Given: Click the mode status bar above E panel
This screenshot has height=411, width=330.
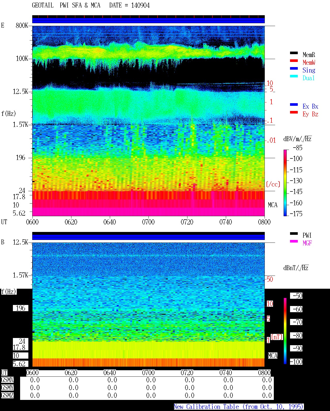Looking at the screenshot, I should click(148, 19).
